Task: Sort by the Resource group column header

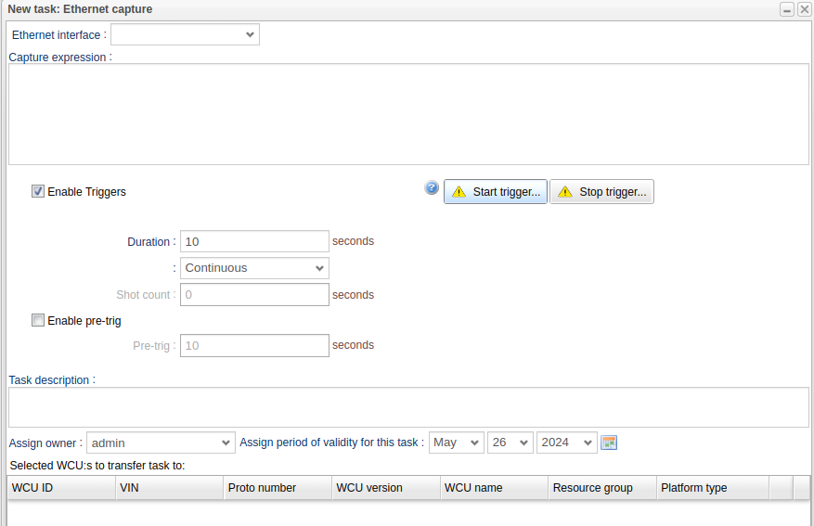Action: click(x=602, y=488)
